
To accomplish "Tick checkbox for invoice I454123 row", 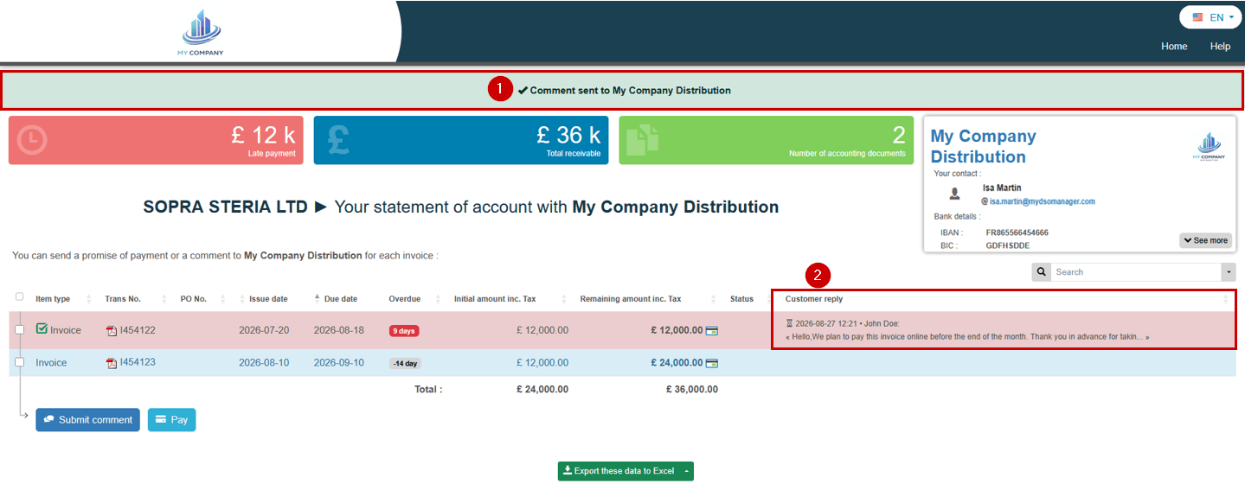I will click(20, 363).
